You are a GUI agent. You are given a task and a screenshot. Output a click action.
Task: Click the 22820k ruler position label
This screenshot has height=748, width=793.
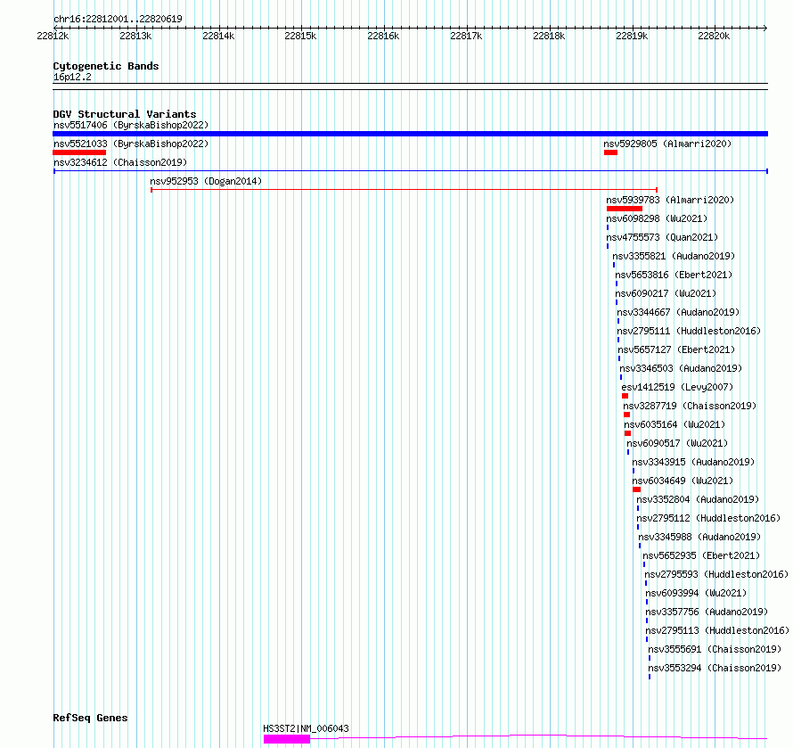tap(714, 36)
